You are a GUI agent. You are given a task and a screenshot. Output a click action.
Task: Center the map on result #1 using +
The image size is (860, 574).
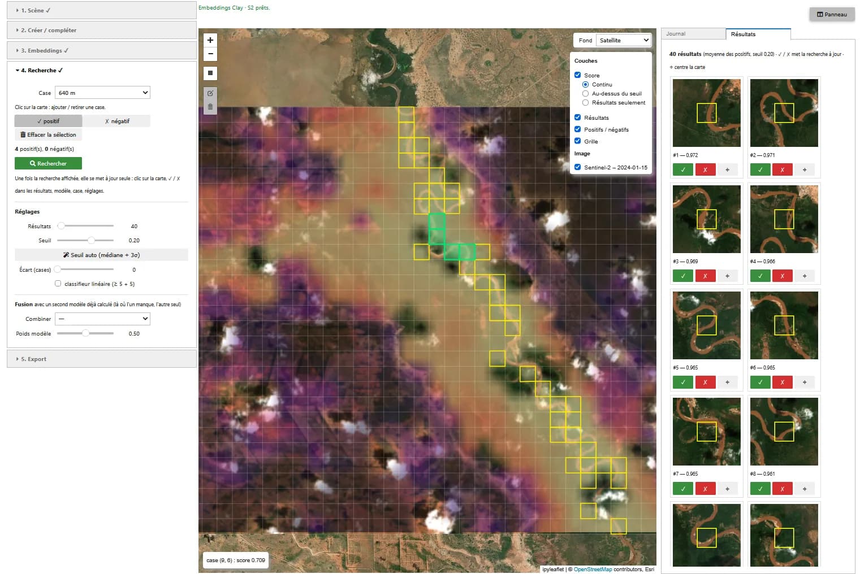(x=727, y=169)
